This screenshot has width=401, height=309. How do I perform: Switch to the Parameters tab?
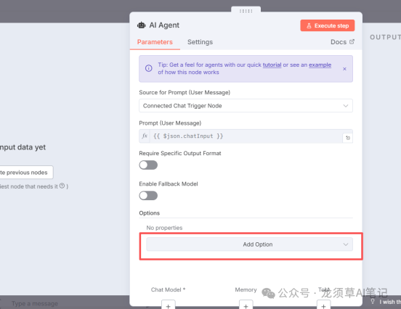(x=155, y=42)
